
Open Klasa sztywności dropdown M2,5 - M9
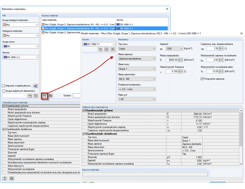(x=137, y=79)
